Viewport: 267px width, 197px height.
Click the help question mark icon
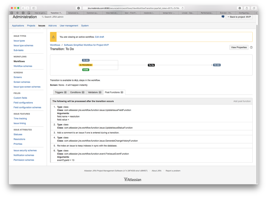[x=251, y=47]
